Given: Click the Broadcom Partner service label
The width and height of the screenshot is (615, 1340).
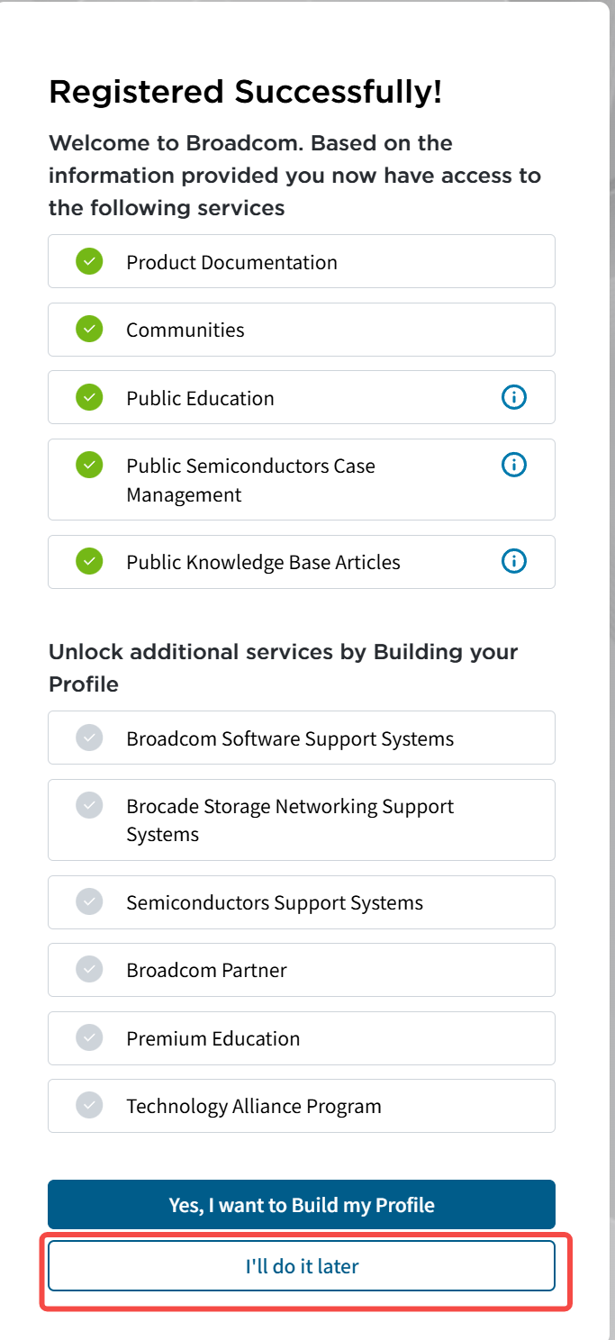Looking at the screenshot, I should coord(206,970).
